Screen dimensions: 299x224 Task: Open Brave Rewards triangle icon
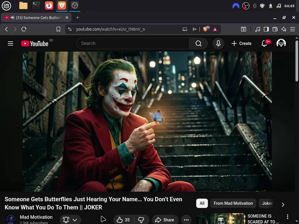tap(215, 29)
